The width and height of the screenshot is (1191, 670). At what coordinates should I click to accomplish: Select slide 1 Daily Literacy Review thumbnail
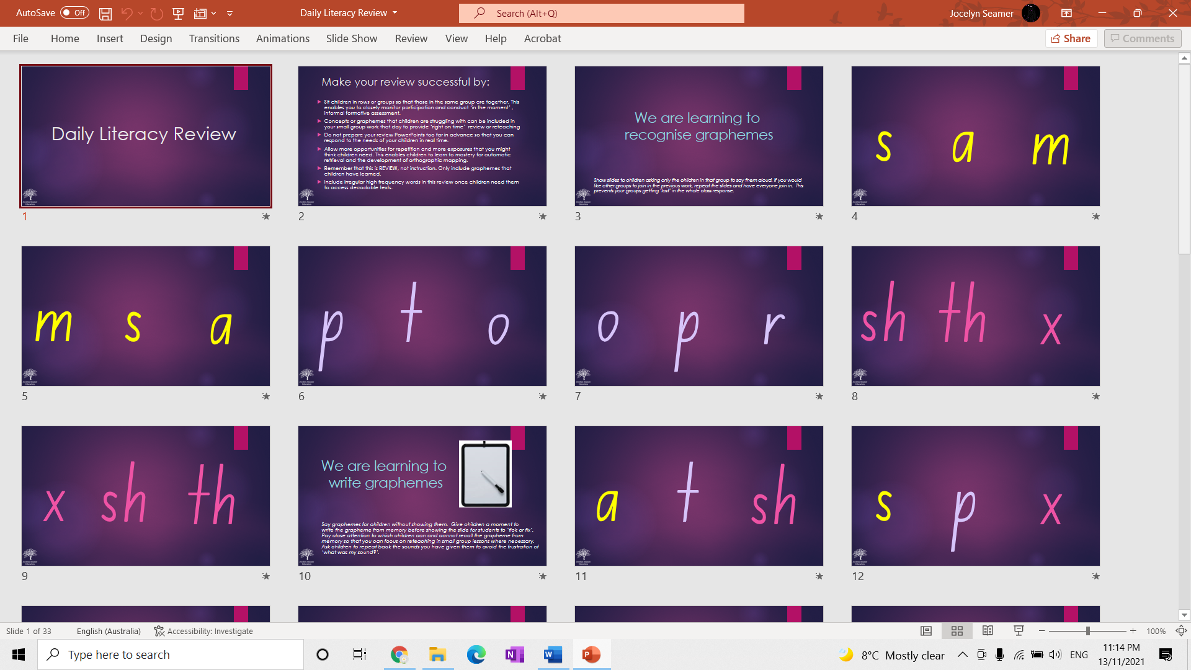146,136
